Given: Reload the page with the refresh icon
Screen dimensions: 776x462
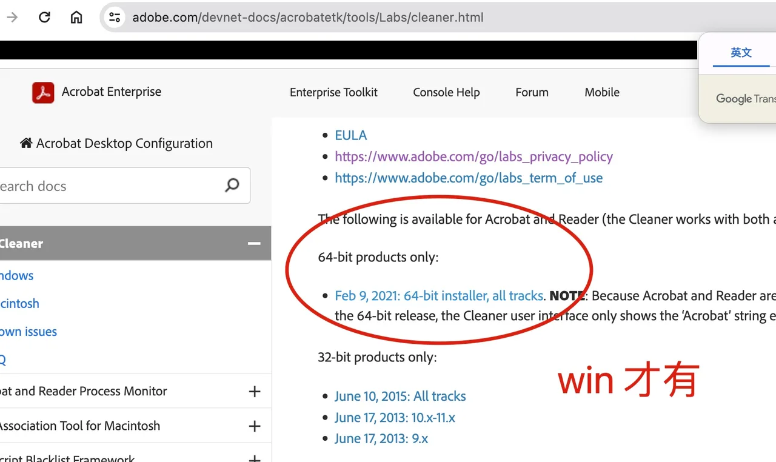Looking at the screenshot, I should pos(44,17).
